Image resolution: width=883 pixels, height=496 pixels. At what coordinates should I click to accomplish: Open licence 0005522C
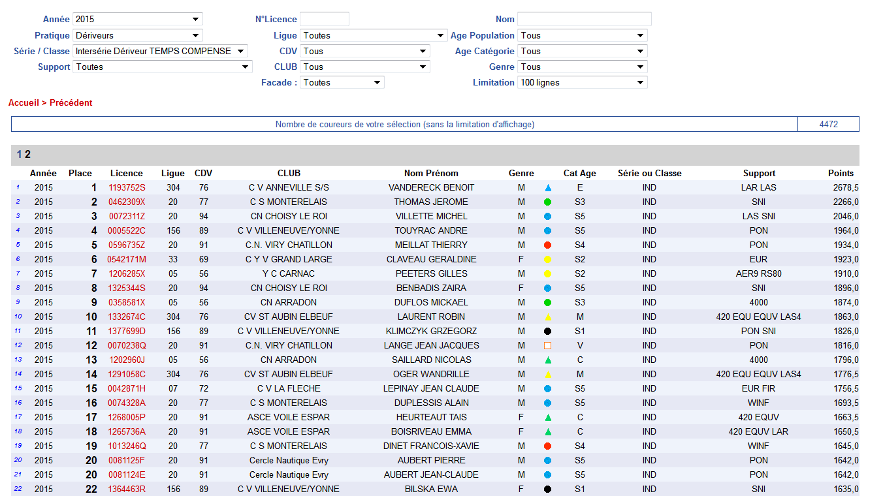coord(127,230)
